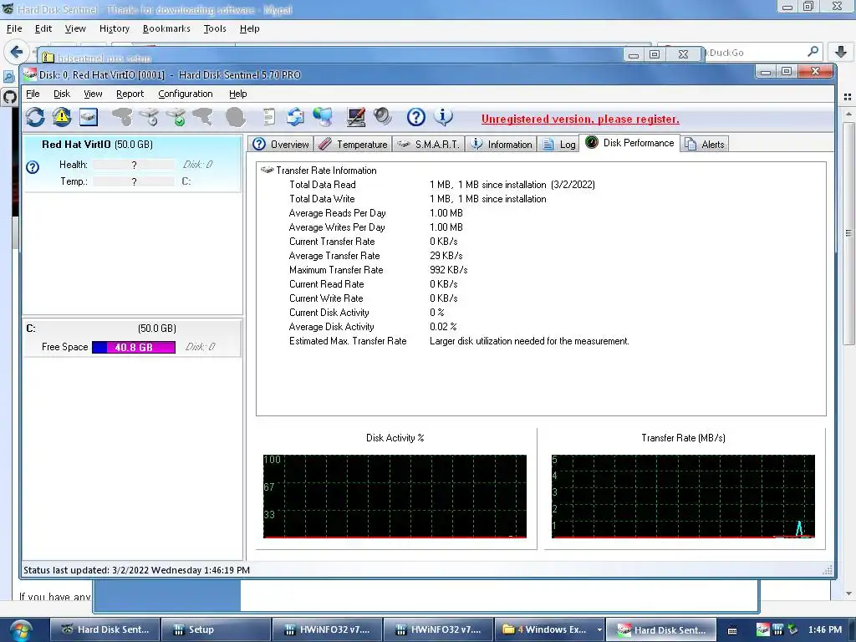Click the '992 KB/s' value
This screenshot has width=856, height=642.
(x=448, y=270)
